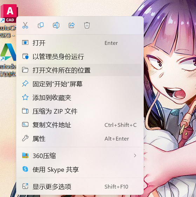Choose 打开文件所在的位置
This screenshot has height=197, width=196.
coord(80,70)
